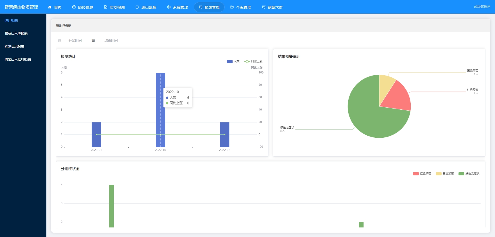The width and height of the screenshot is (495, 237).
Task: Click the calendar icon in date range picker
Action: (x=60, y=41)
